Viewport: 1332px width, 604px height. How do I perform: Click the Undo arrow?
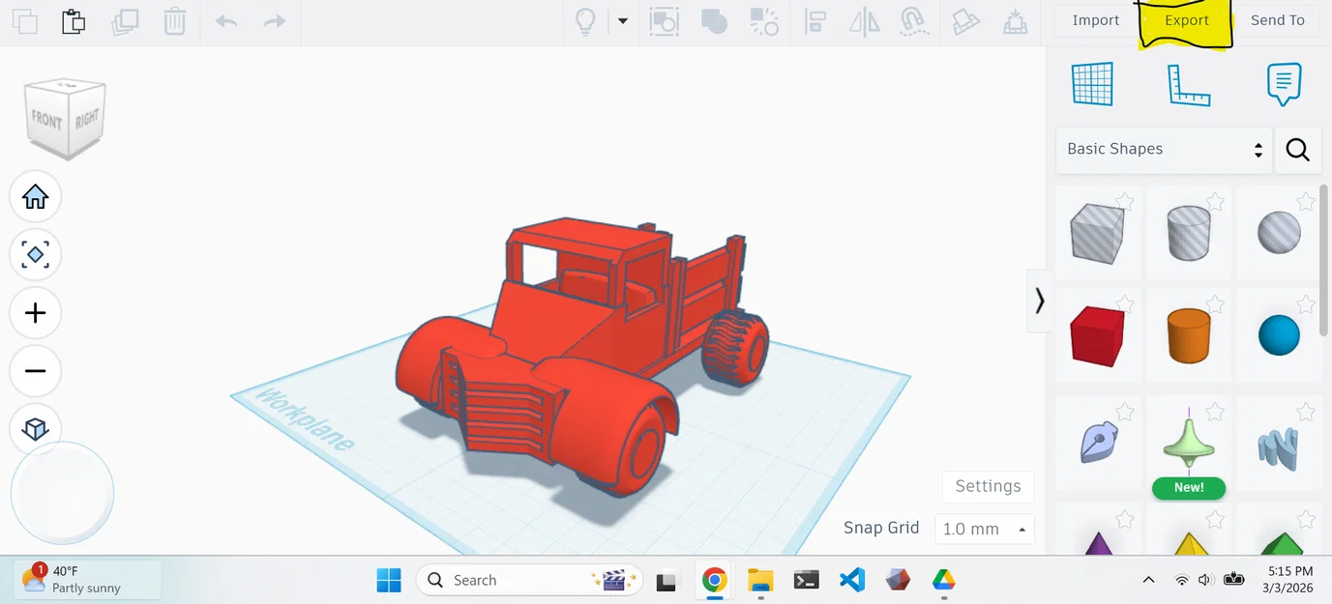pyautogui.click(x=226, y=21)
